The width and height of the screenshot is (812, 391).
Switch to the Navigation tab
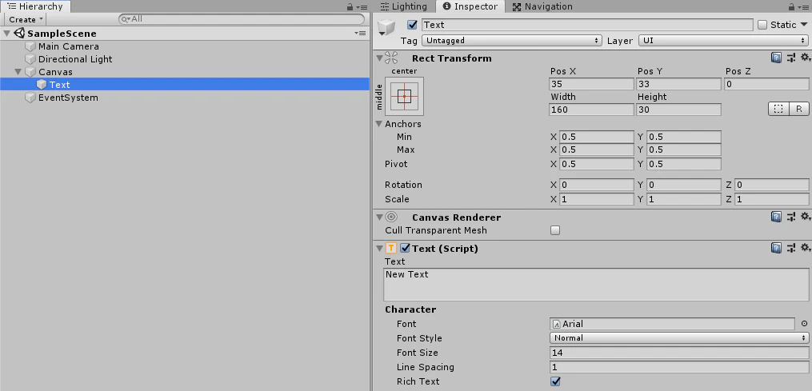click(x=542, y=6)
